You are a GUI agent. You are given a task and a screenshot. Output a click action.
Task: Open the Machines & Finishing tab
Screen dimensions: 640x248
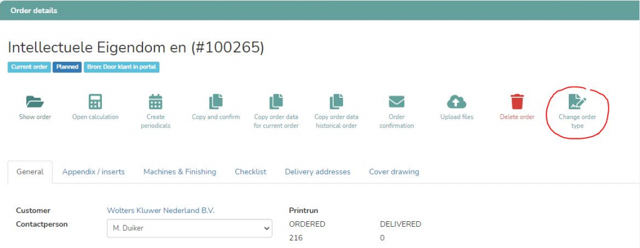(x=179, y=172)
